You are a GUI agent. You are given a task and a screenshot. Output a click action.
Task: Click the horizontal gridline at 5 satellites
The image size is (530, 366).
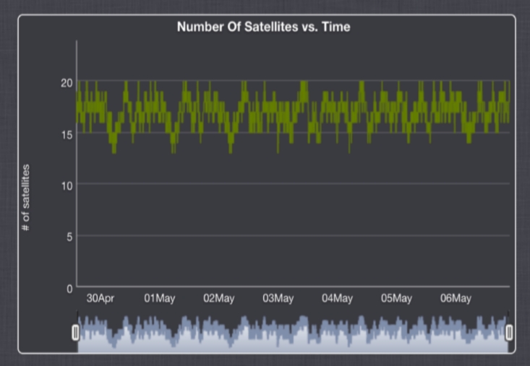pyautogui.click(x=289, y=235)
